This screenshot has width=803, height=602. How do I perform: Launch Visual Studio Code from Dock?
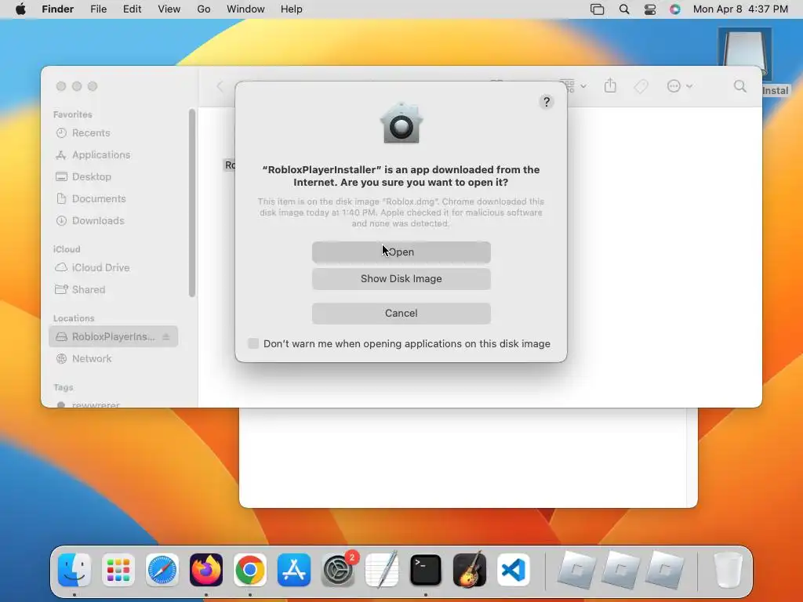click(514, 570)
